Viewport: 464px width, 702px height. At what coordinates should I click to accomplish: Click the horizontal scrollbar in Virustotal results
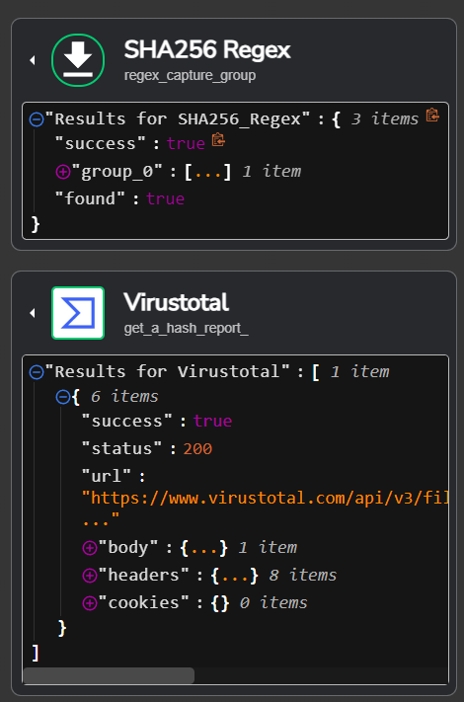(109, 675)
